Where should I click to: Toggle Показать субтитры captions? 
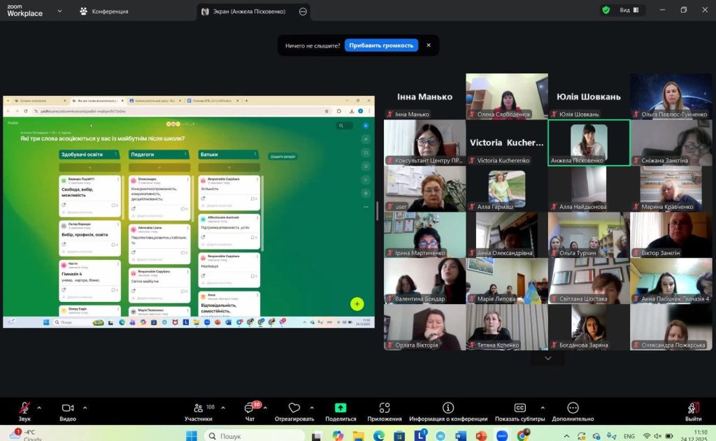click(520, 408)
